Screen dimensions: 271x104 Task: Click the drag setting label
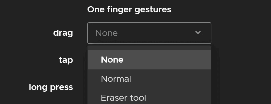click(x=63, y=33)
